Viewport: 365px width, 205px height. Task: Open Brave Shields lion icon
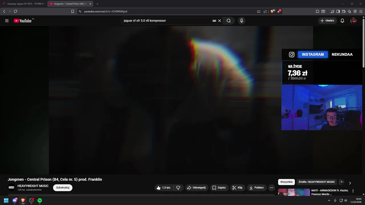(272, 11)
